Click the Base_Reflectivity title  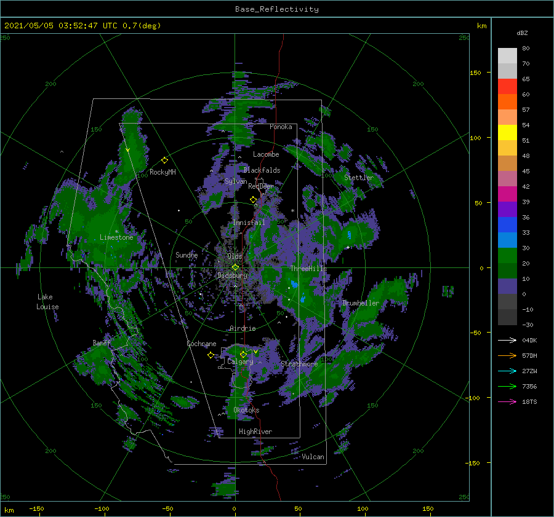pyautogui.click(x=277, y=9)
